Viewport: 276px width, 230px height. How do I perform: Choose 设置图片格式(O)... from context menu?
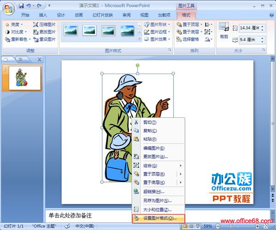tap(158, 218)
